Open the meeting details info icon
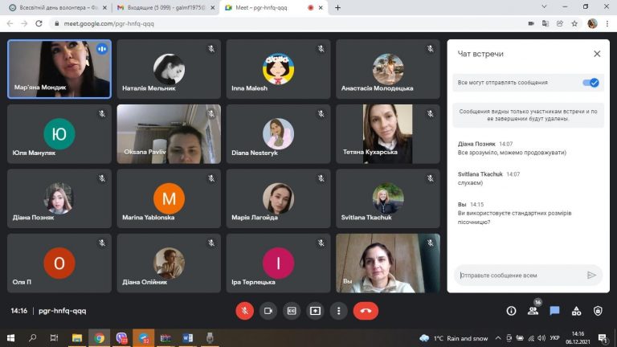The image size is (617, 347). coord(511,311)
